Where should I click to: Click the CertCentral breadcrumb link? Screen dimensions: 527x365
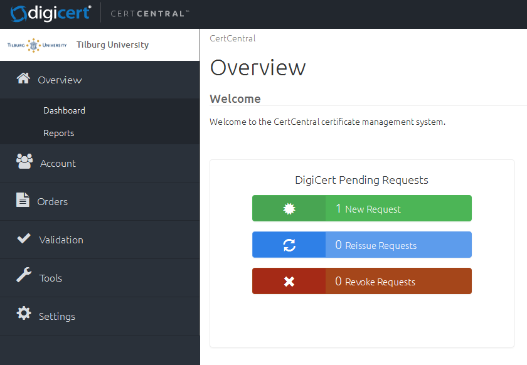pyautogui.click(x=233, y=38)
